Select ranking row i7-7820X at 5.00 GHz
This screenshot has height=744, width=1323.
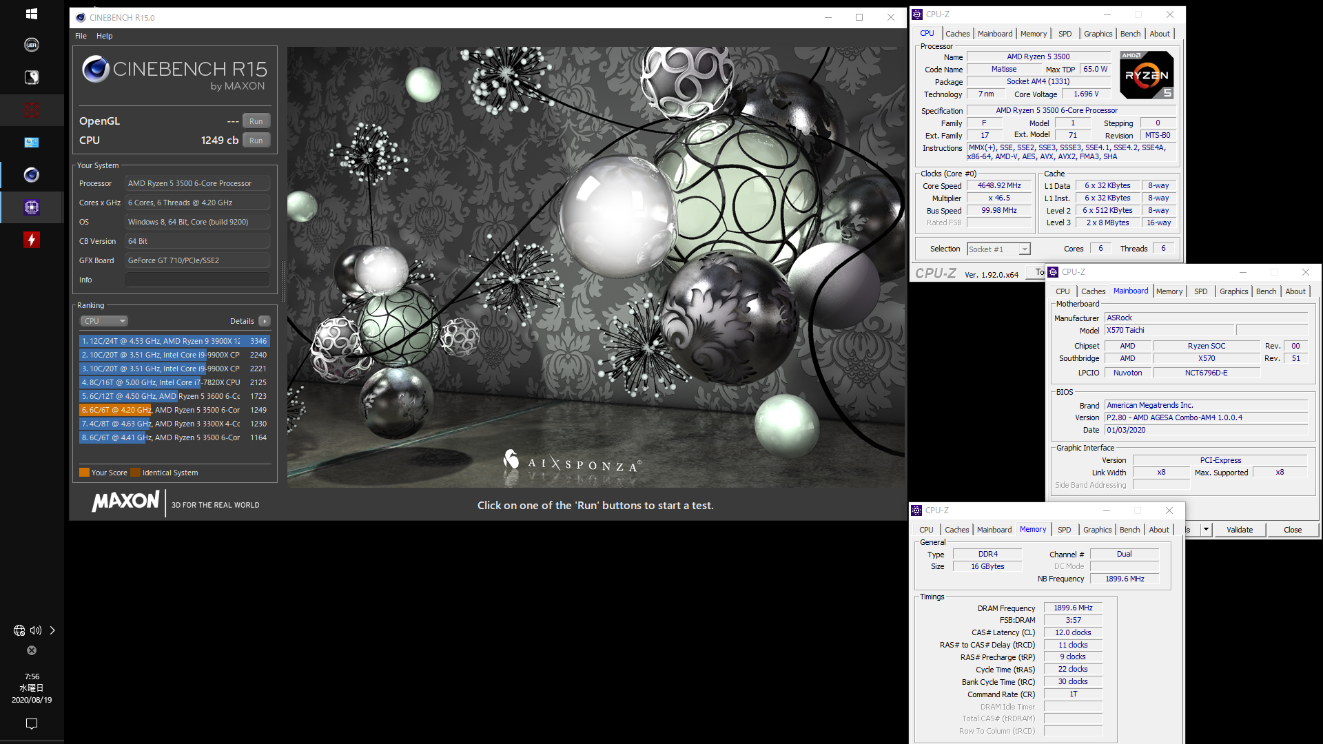[174, 382]
